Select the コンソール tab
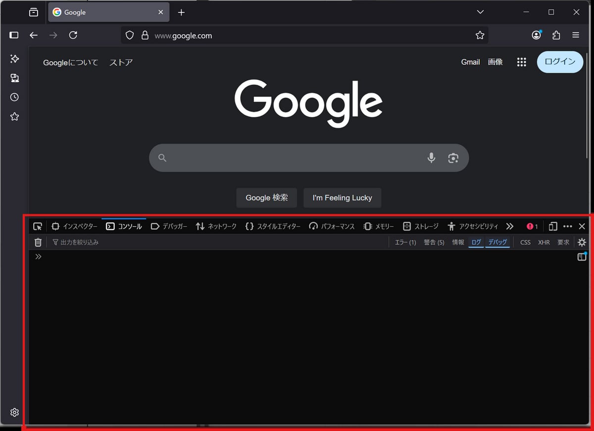This screenshot has height=431, width=594. (x=124, y=226)
